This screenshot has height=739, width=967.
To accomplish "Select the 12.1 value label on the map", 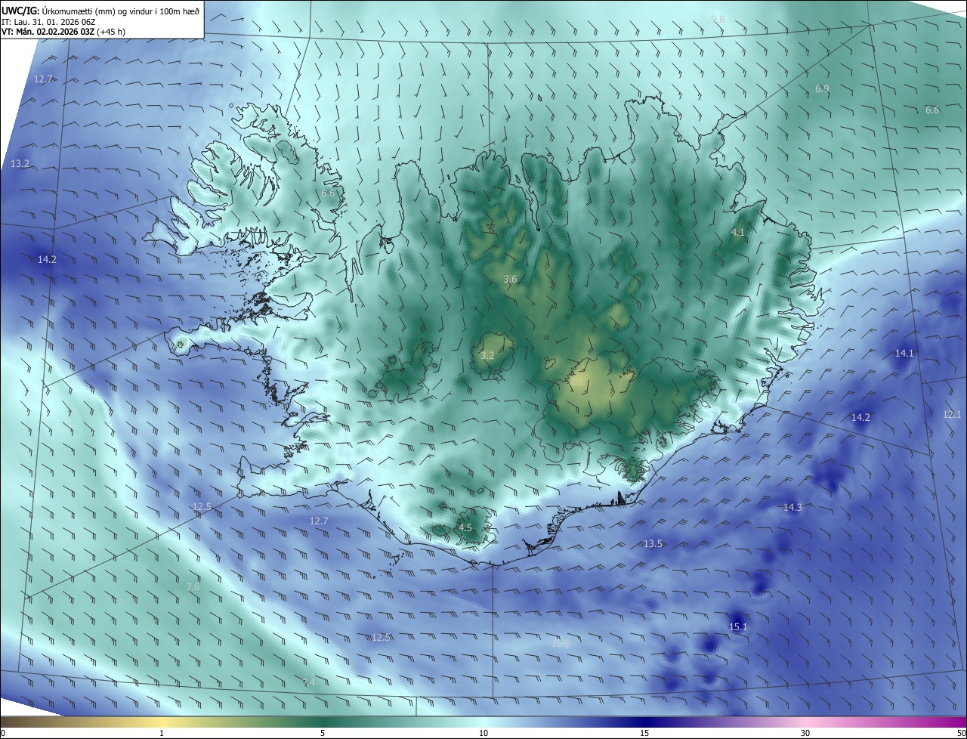I will click(952, 415).
